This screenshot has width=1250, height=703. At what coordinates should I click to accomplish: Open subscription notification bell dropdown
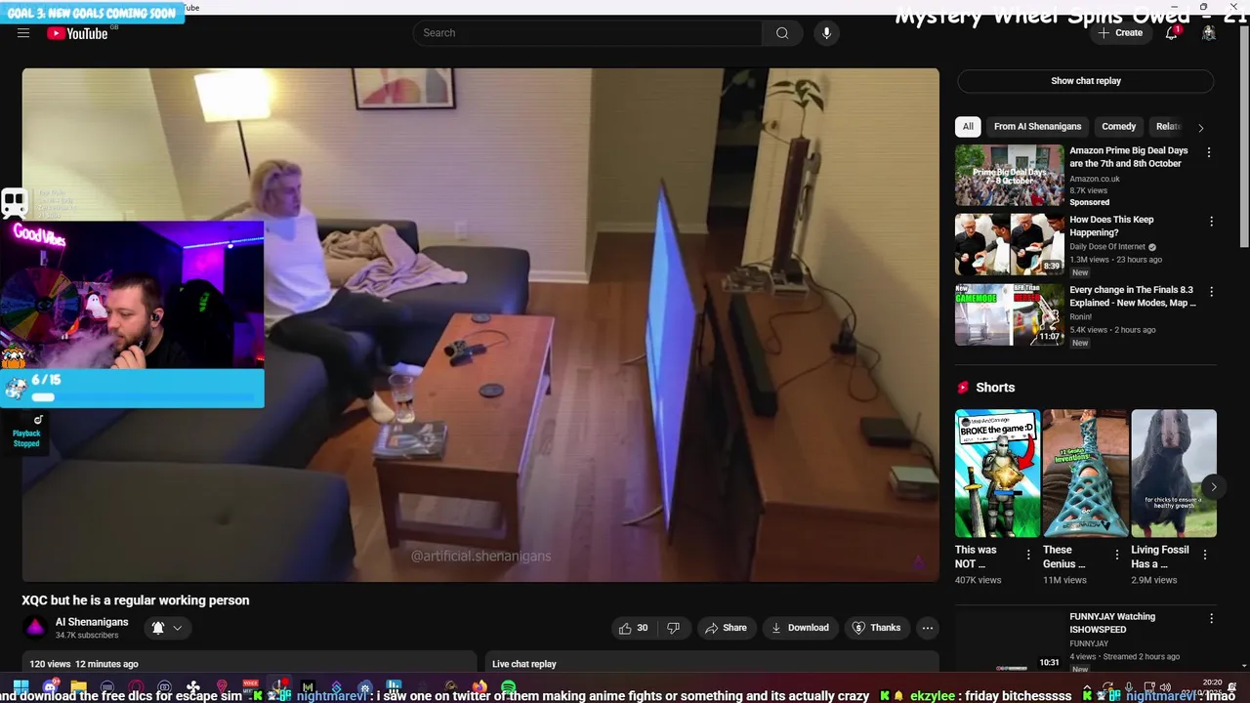(x=167, y=628)
